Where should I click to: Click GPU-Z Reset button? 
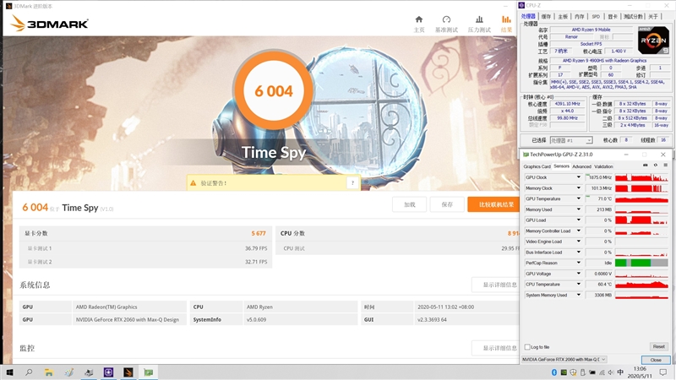pyautogui.click(x=658, y=346)
